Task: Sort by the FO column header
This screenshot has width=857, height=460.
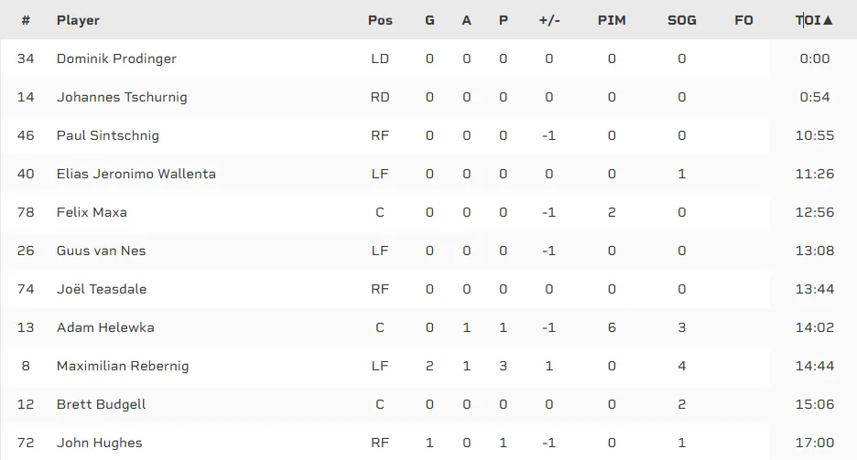Action: pyautogui.click(x=743, y=20)
